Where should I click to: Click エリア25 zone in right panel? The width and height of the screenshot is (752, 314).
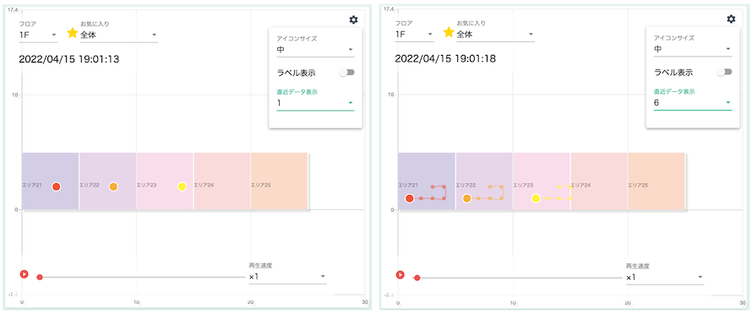[656, 181]
